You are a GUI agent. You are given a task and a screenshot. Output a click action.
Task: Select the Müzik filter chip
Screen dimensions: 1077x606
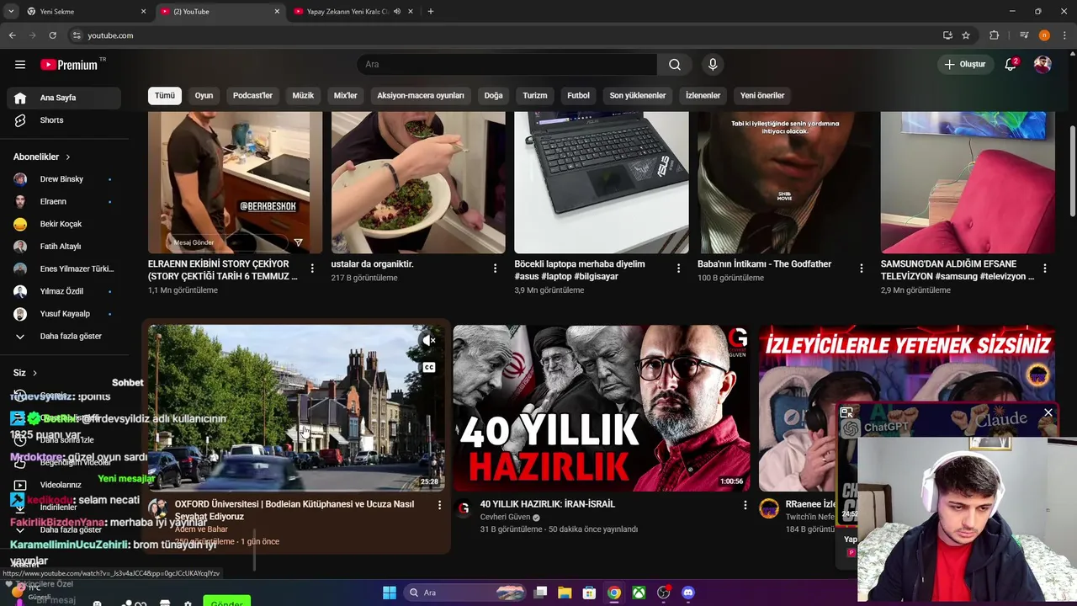pos(303,96)
